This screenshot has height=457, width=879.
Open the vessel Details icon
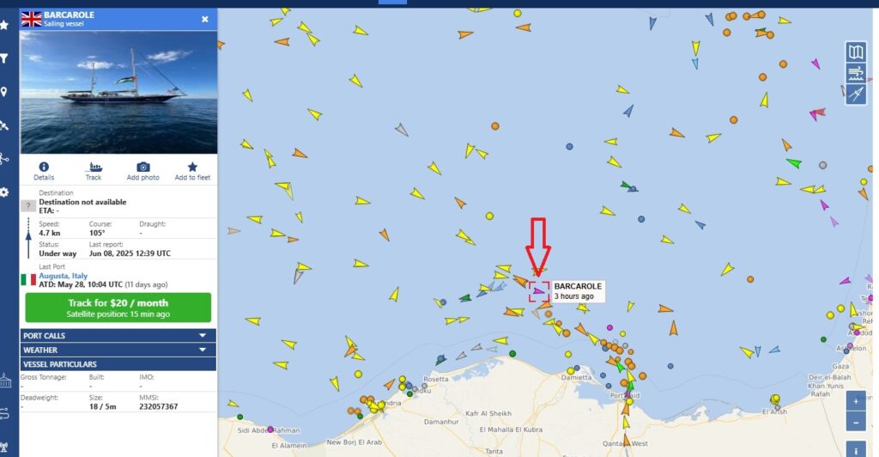44,168
